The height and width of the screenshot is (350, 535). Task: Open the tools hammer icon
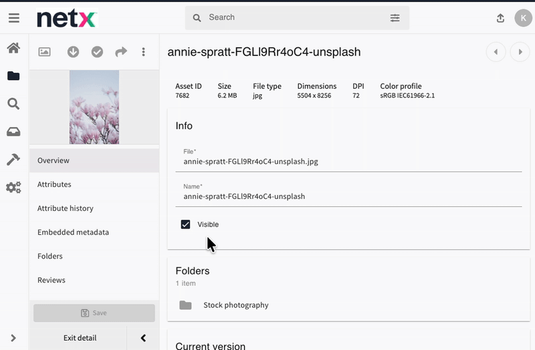(13, 160)
